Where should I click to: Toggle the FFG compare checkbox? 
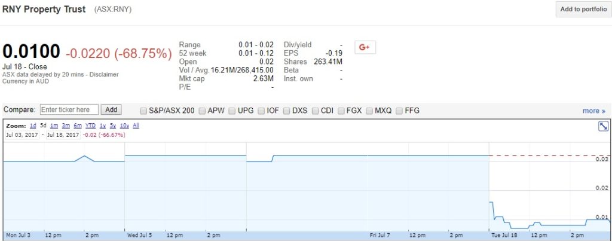click(399, 111)
